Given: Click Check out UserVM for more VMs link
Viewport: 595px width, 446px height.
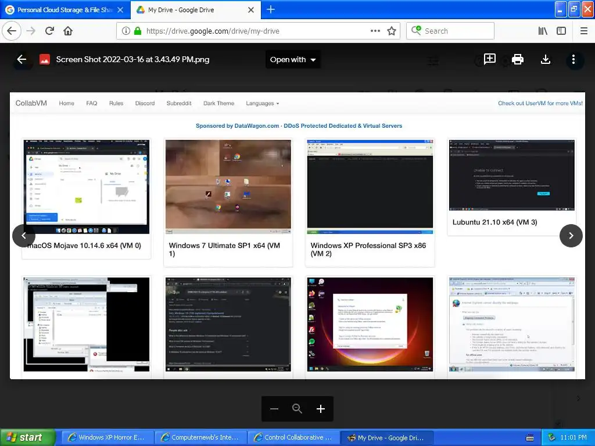Looking at the screenshot, I should click(540, 103).
